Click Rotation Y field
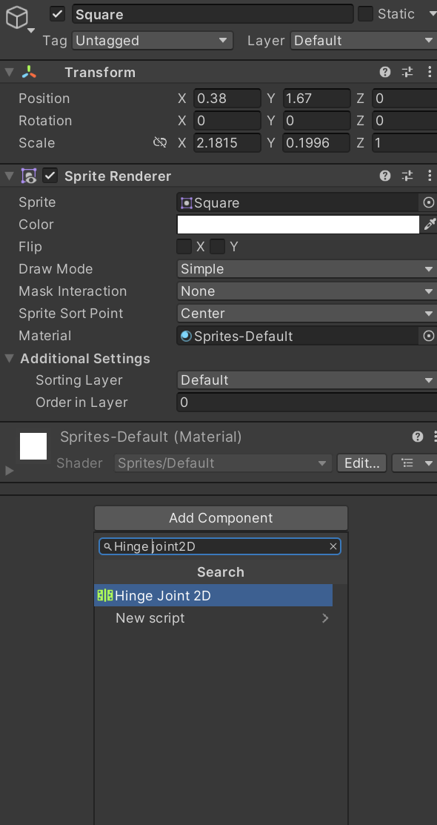The width and height of the screenshot is (437, 825). 316,121
